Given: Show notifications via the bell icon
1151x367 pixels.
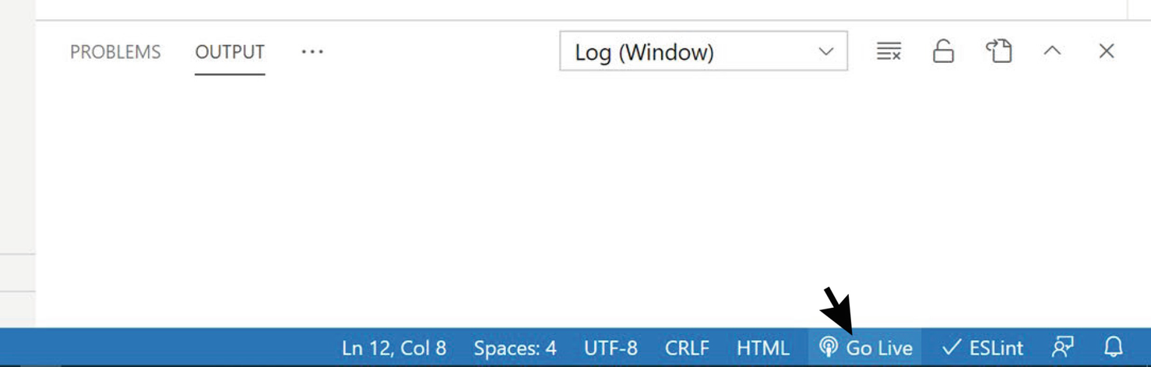Looking at the screenshot, I should pos(1114,347).
